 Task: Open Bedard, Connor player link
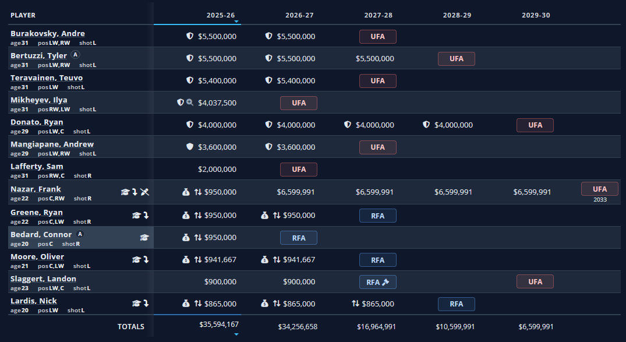pyautogui.click(x=41, y=235)
